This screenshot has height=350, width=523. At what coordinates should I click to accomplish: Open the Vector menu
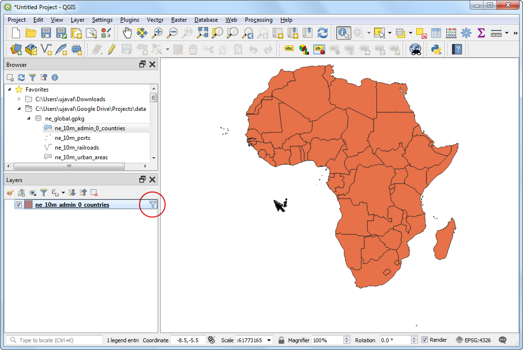point(155,20)
